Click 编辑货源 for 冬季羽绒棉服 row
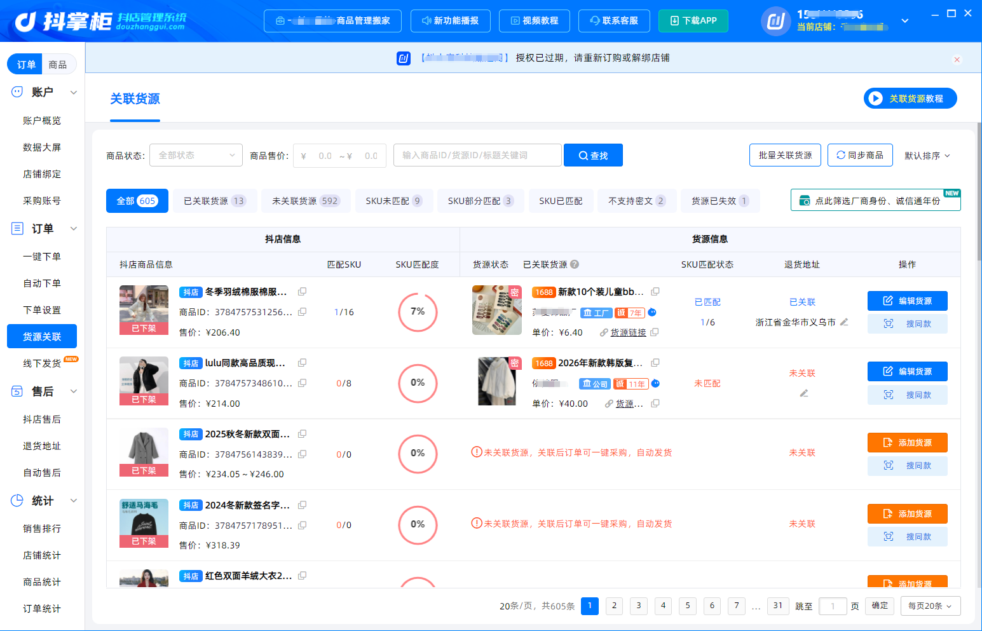 point(908,301)
